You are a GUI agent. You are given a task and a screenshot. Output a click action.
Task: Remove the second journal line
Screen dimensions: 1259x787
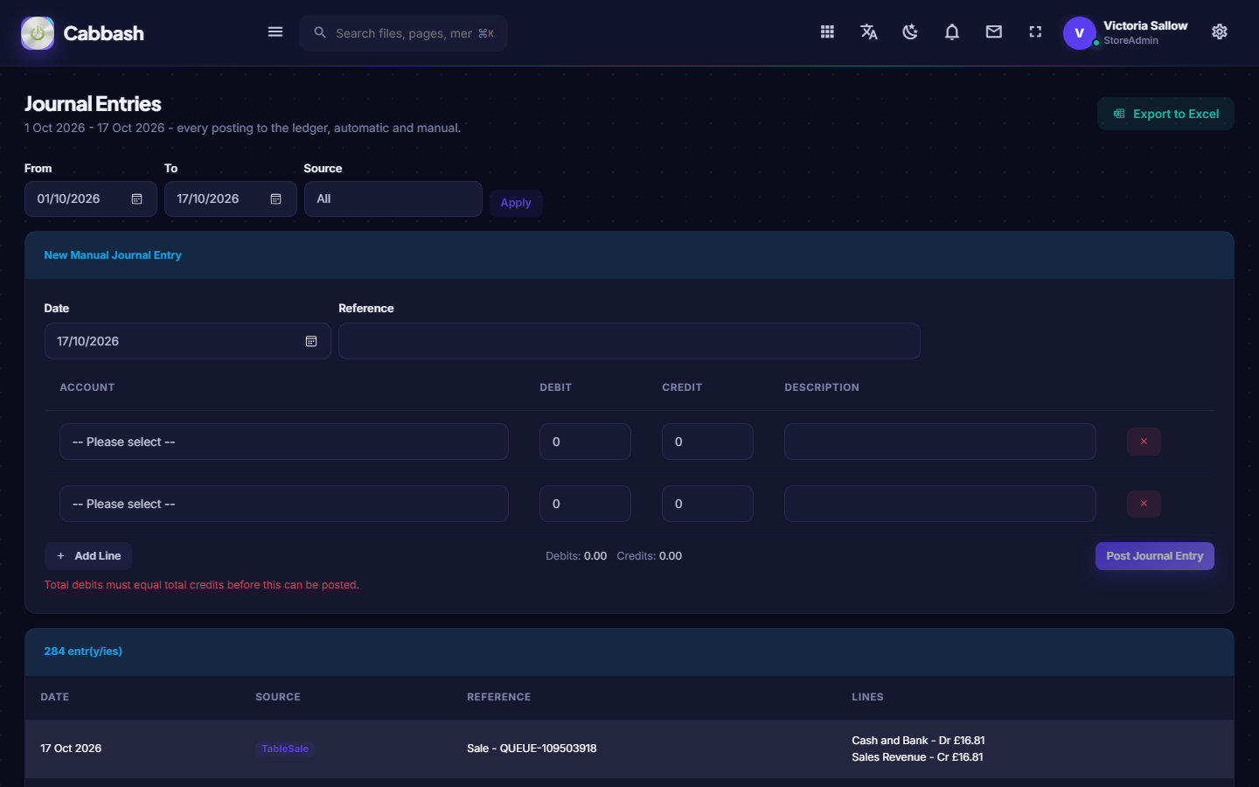coord(1144,504)
